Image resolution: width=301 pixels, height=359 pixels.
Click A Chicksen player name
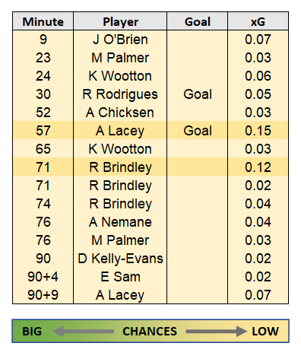[x=120, y=113]
